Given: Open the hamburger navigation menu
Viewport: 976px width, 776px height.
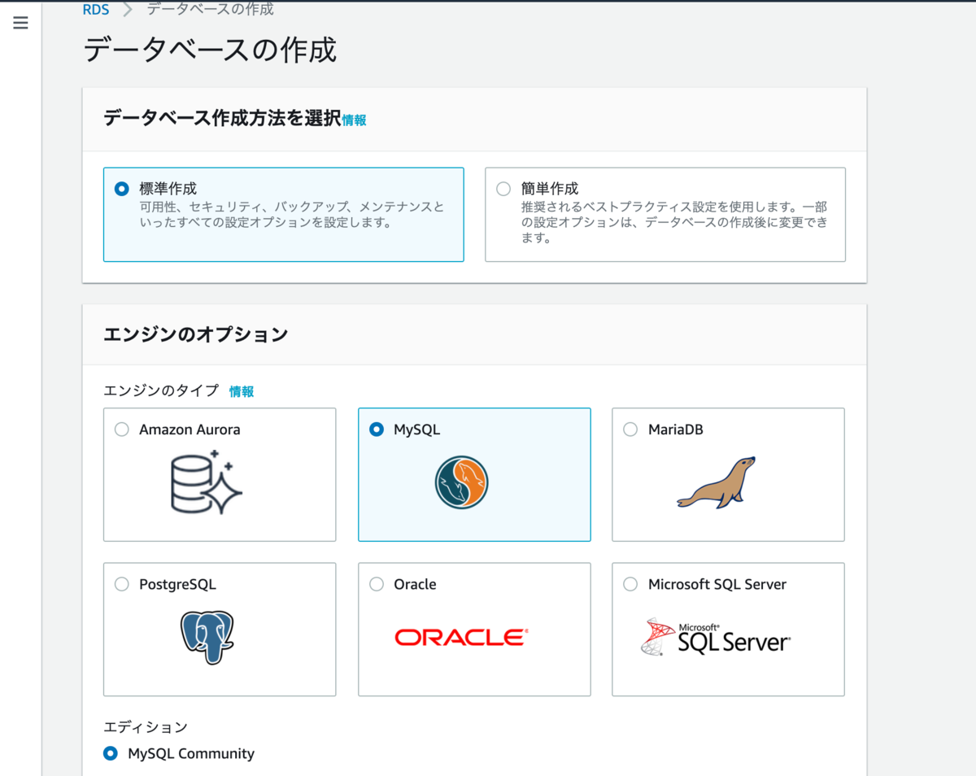Looking at the screenshot, I should pos(20,23).
